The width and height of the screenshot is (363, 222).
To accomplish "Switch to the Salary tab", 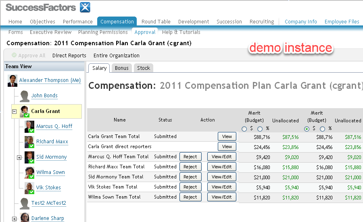I will pos(99,68).
